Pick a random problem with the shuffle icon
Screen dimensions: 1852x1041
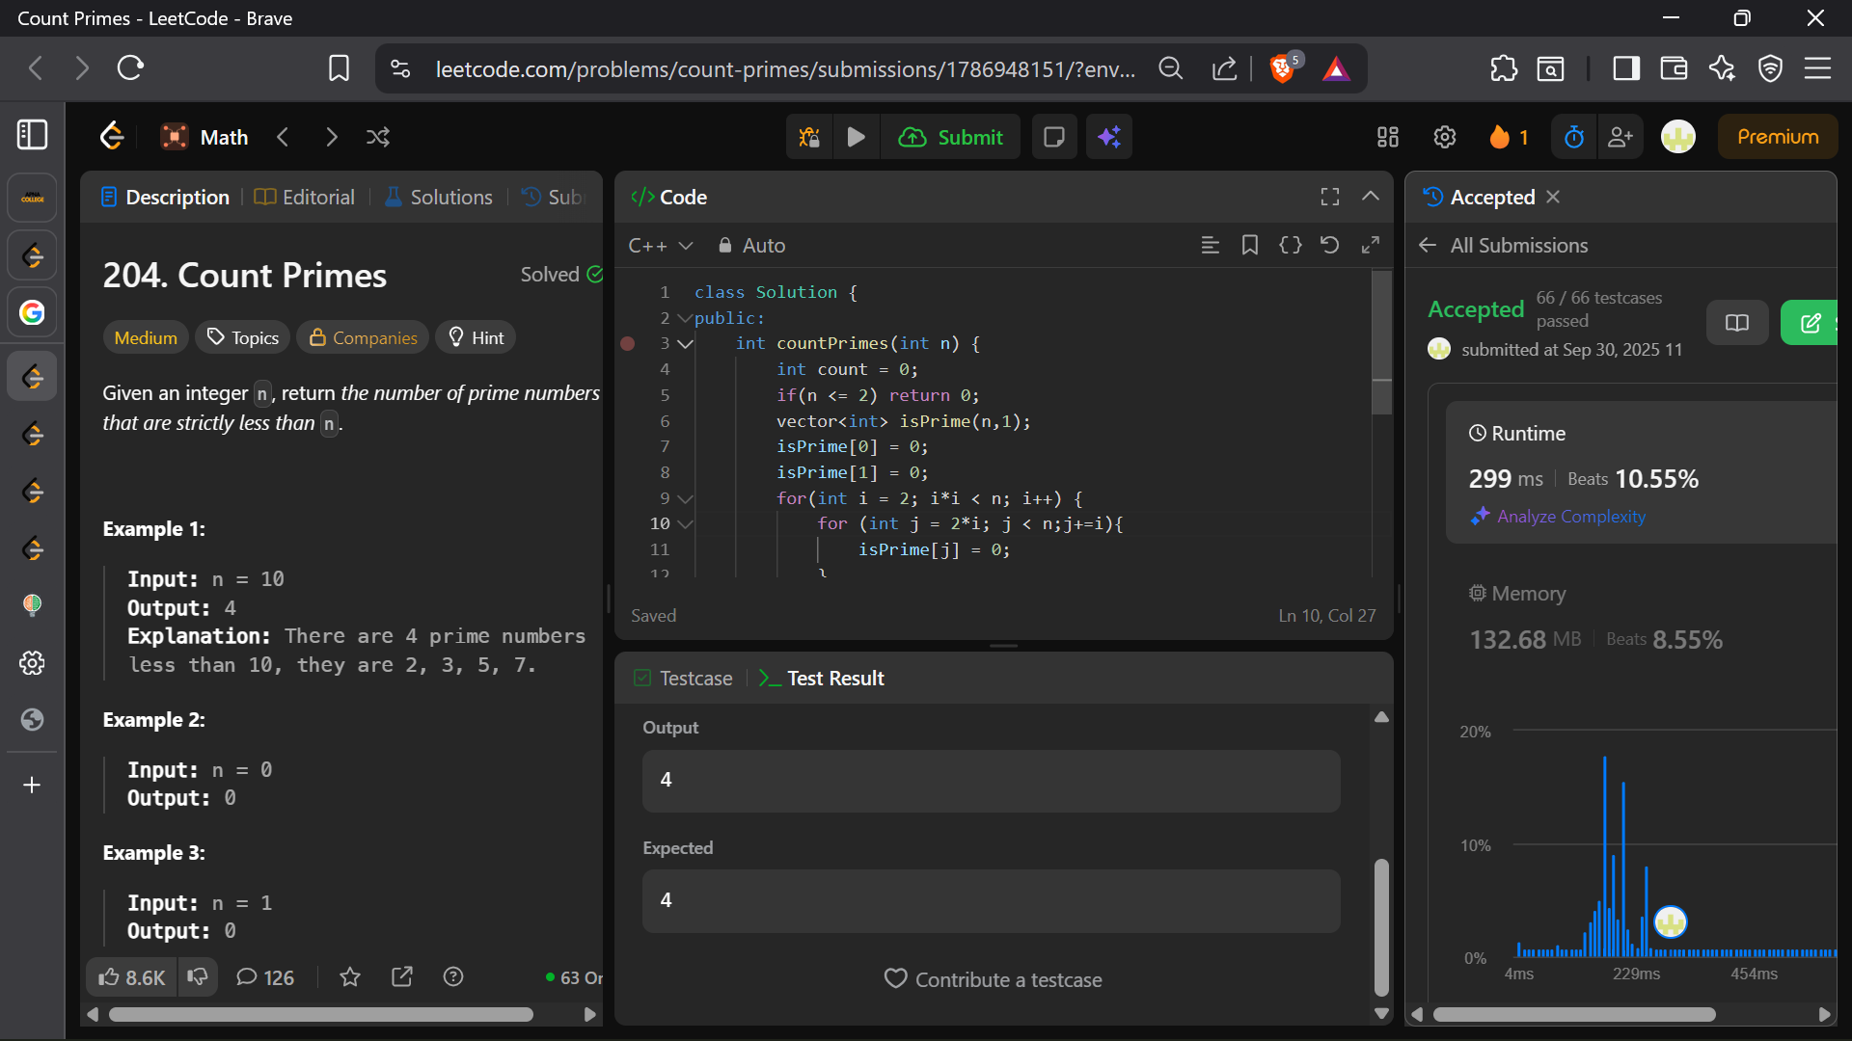click(x=378, y=137)
